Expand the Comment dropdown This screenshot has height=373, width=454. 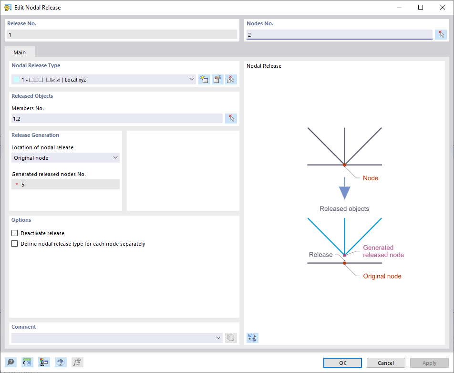218,337
